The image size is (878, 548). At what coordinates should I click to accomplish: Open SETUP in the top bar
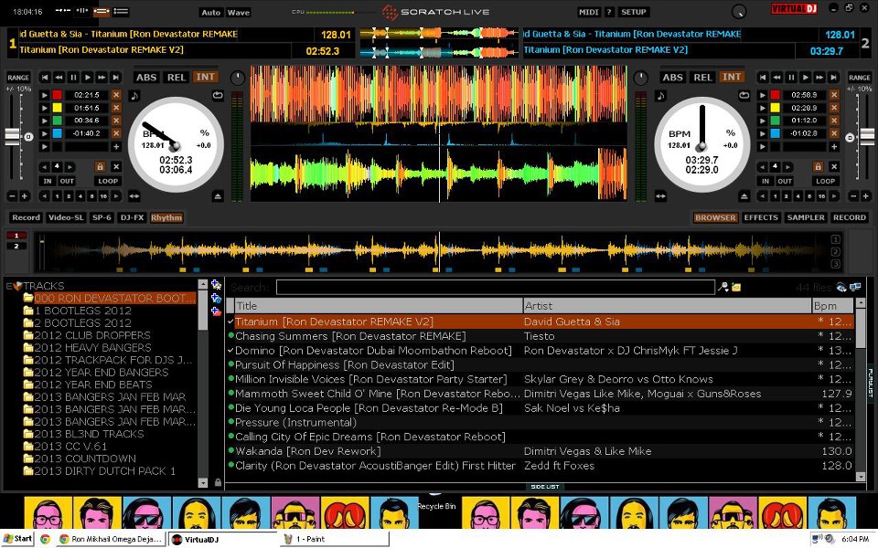[x=633, y=12]
